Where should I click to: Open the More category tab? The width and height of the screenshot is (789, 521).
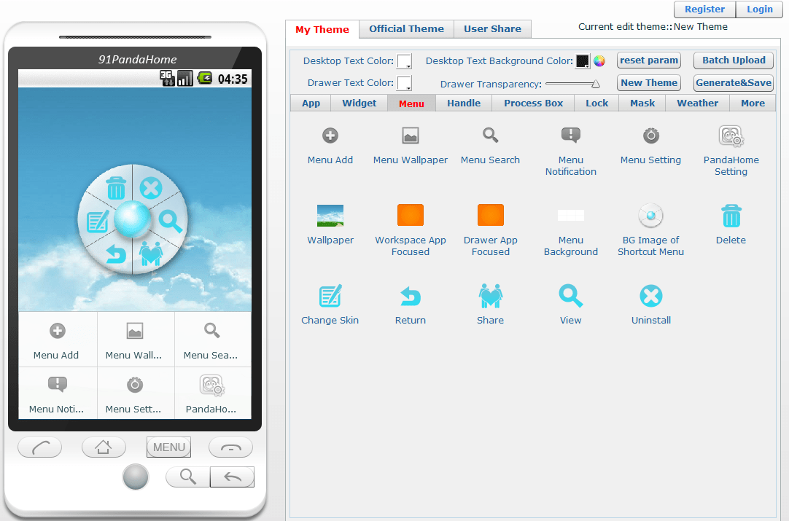point(753,103)
